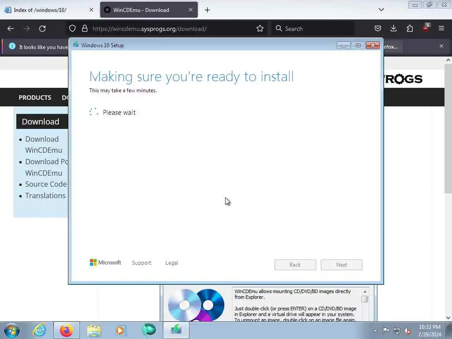Viewport: 452px width, 339px height.
Task: Switch to Firefox in the taskbar
Action: coord(66,330)
